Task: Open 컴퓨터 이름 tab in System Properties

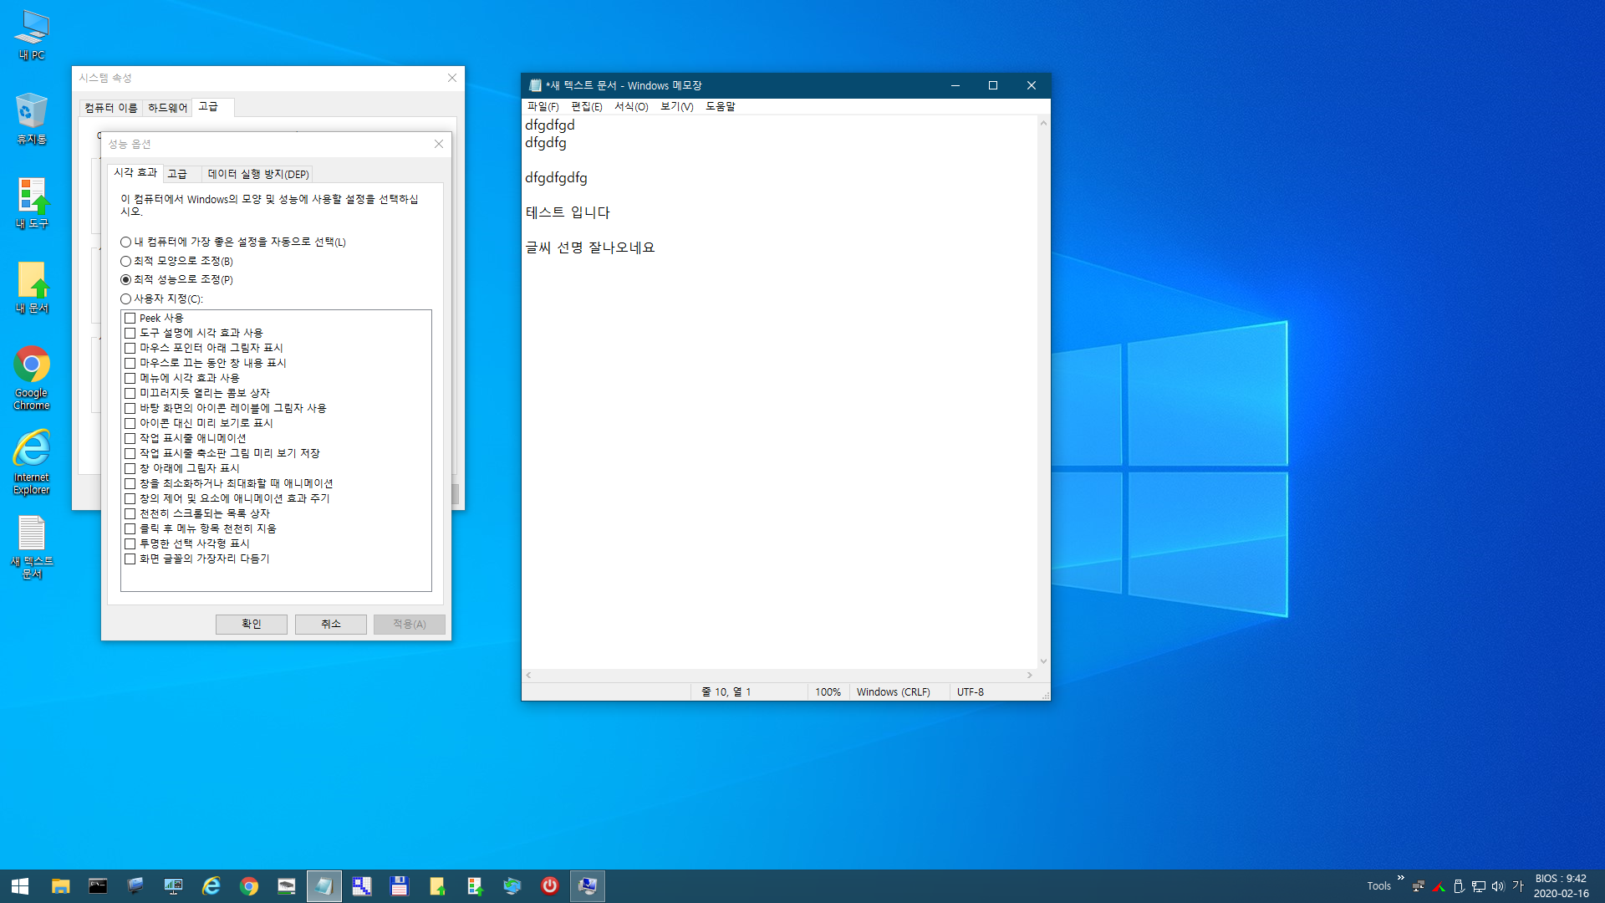Action: pyautogui.click(x=110, y=108)
